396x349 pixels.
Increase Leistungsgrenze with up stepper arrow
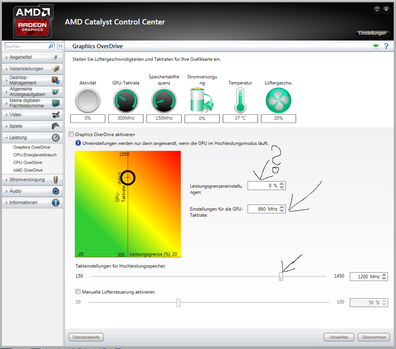(x=282, y=183)
